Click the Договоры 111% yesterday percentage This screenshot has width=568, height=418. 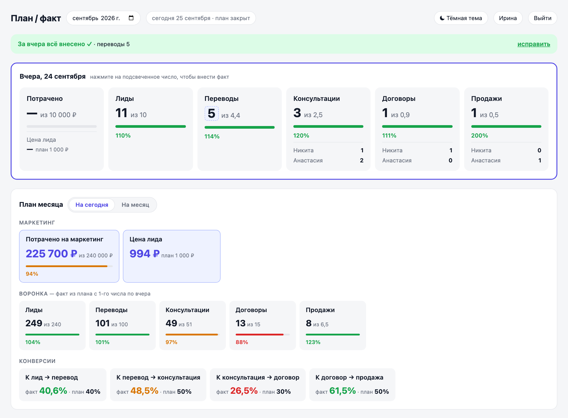[x=389, y=135]
